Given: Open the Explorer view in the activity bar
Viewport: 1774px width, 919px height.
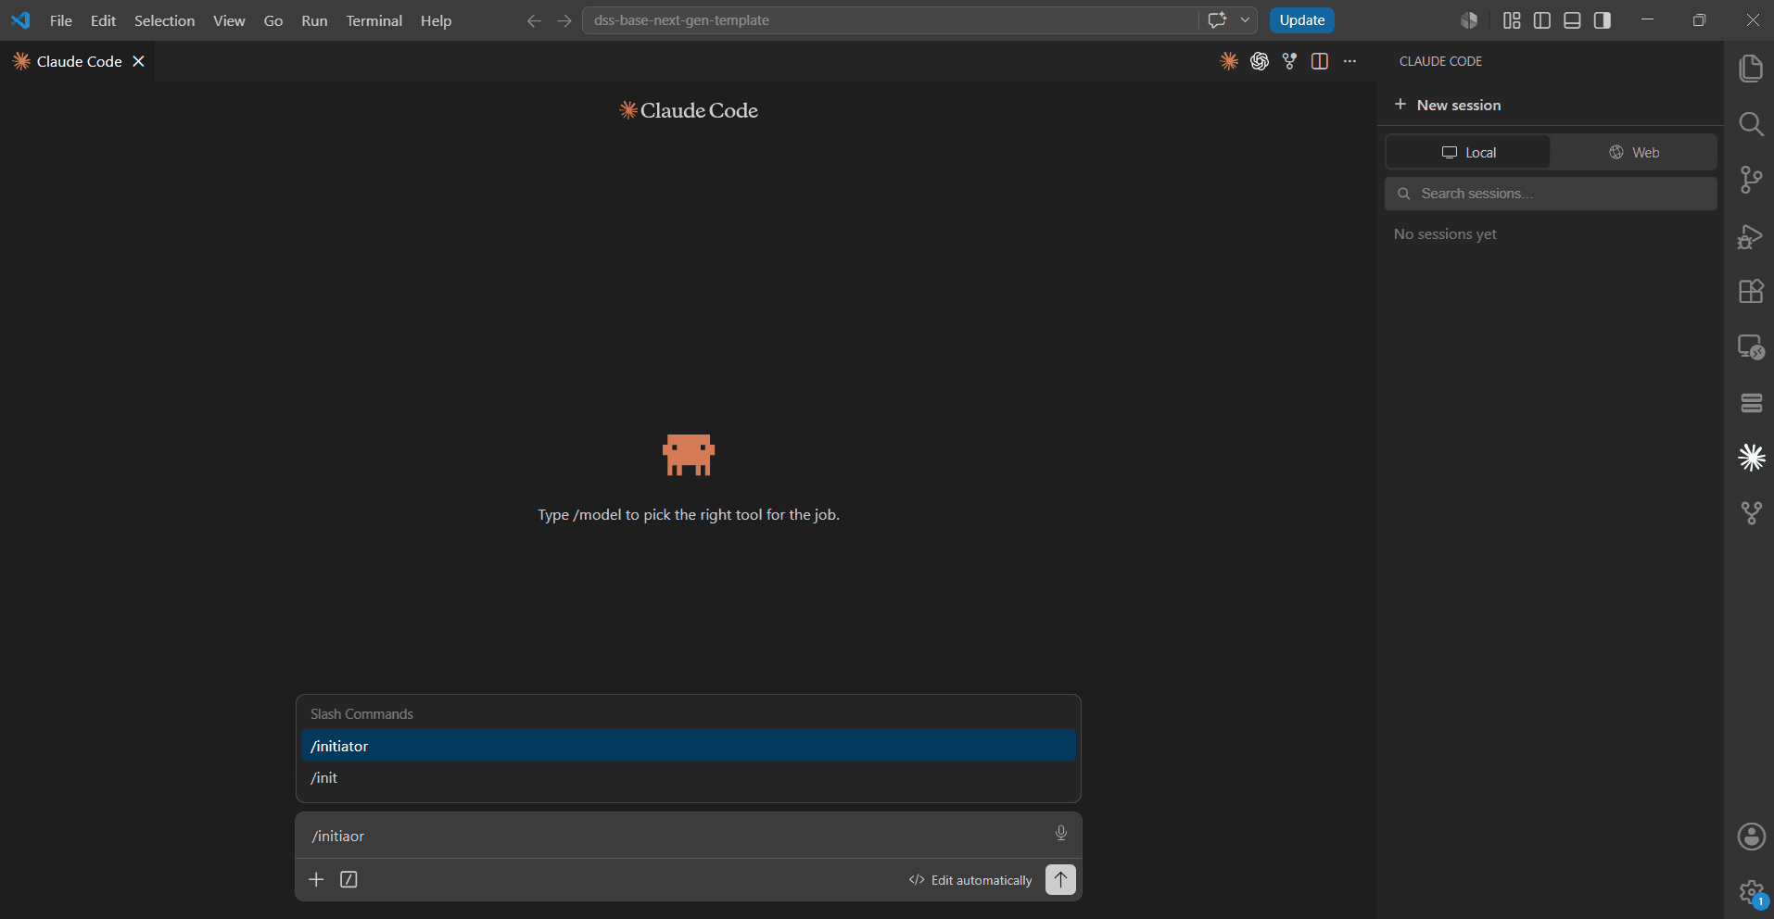Looking at the screenshot, I should point(1751,69).
